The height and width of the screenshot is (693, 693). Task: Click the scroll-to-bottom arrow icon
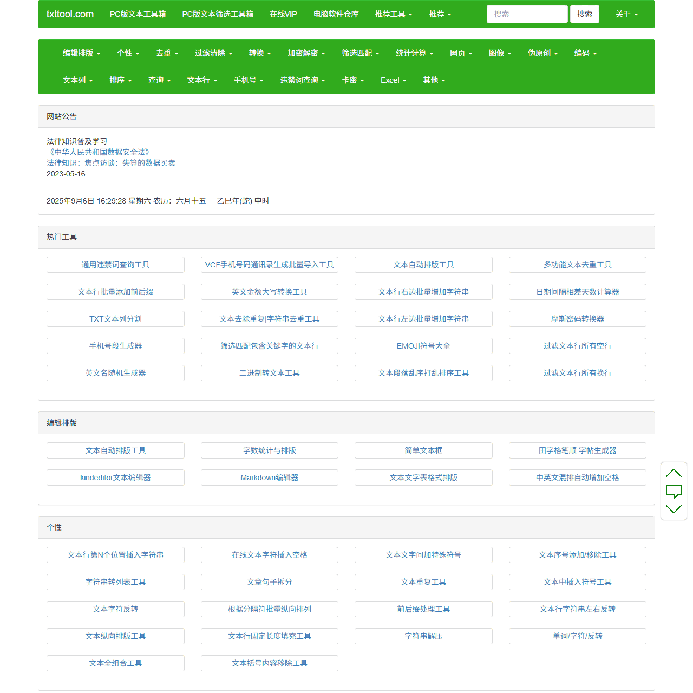tap(674, 509)
